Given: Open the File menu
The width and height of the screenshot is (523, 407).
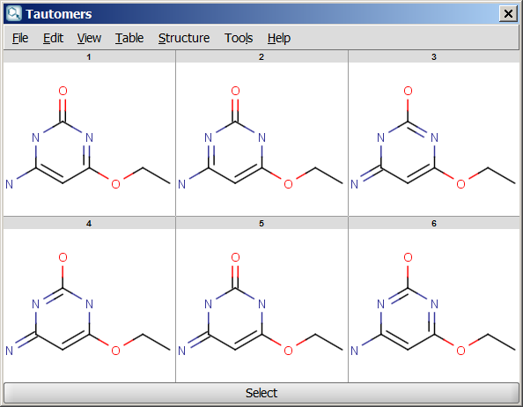Looking at the screenshot, I should [x=20, y=38].
